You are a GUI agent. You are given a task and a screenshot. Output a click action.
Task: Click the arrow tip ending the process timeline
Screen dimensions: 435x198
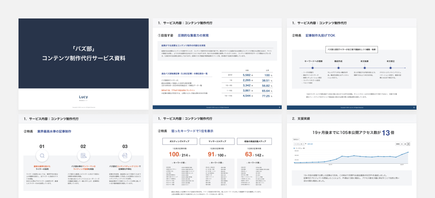tap(405, 68)
